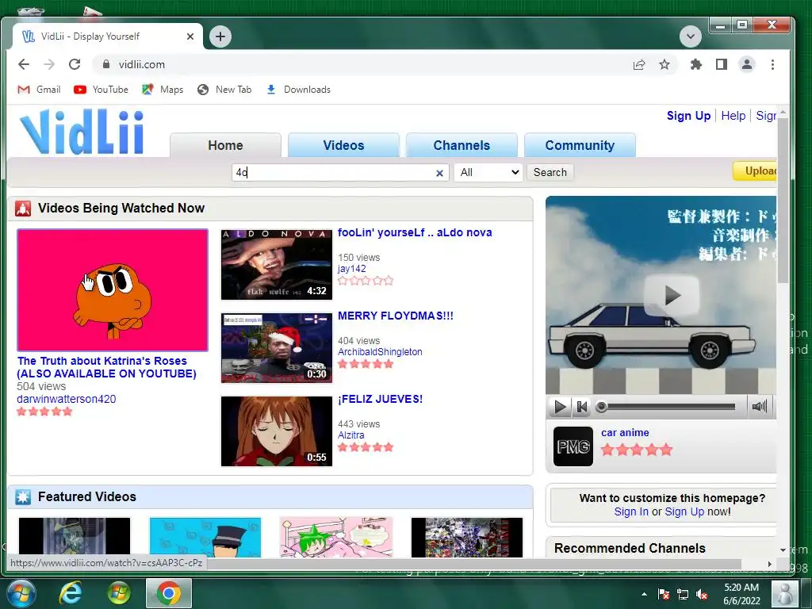This screenshot has width=812, height=609.
Task: Click the address bar URL
Action: point(141,64)
